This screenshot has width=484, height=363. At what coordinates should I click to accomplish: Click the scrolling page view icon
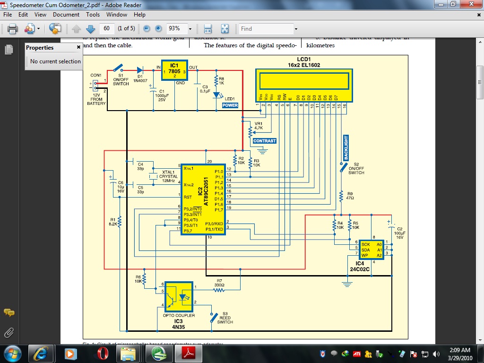pos(208,29)
